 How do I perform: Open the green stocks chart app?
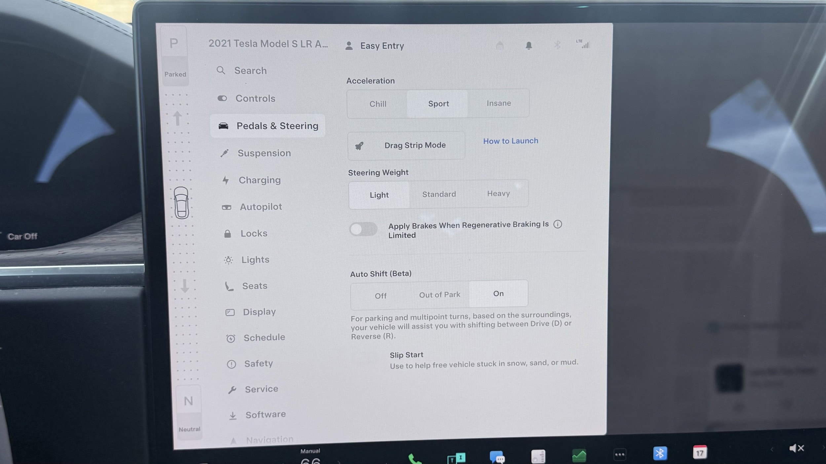pos(579,455)
